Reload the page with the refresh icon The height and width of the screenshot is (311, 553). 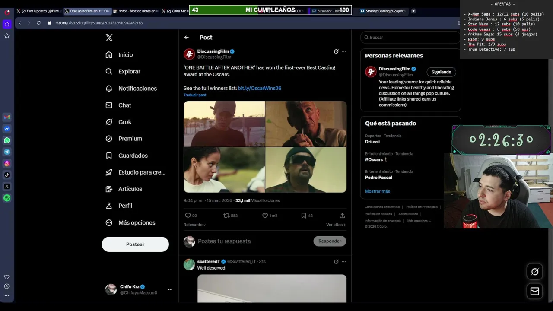tap(38, 23)
